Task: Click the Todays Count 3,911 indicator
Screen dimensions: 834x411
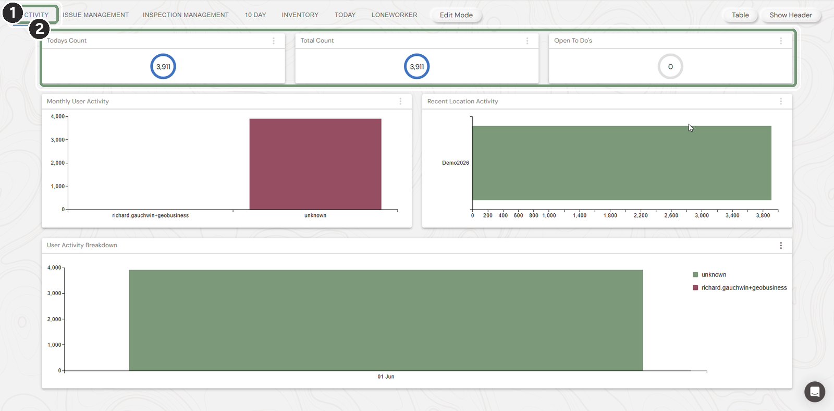Action: click(x=163, y=67)
